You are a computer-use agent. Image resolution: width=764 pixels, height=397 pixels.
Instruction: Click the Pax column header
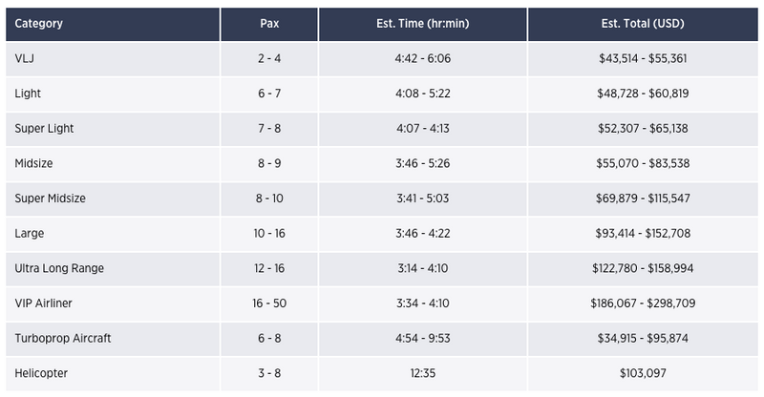pyautogui.click(x=269, y=24)
